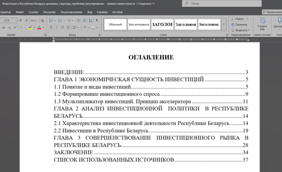Focus the Поиск search box
This screenshot has width=282, height=172.
pyautogui.click(x=222, y=3)
